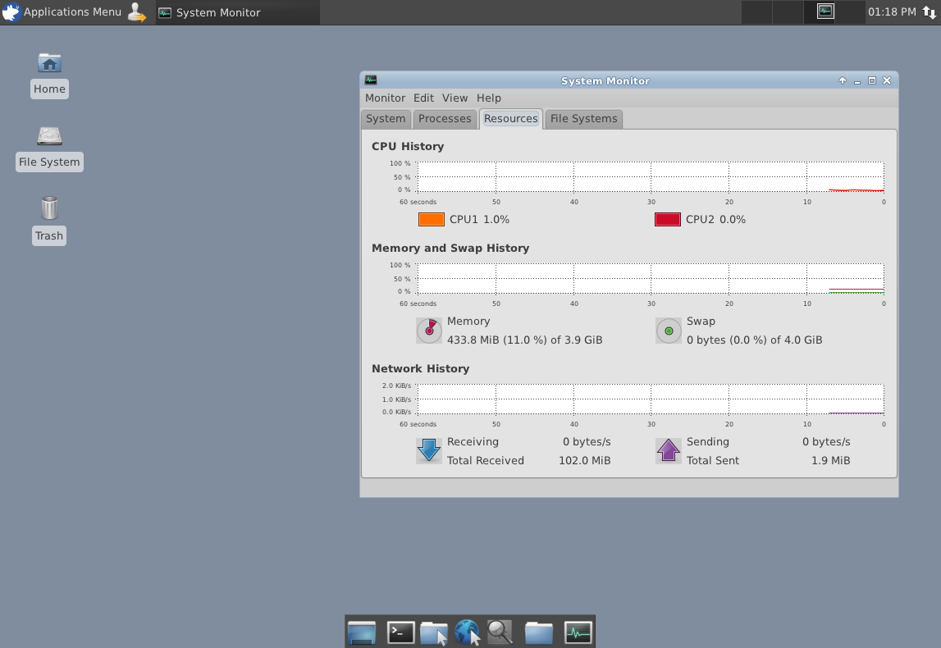Click the System Monitor window menu icon
This screenshot has height=648, width=941.
click(371, 80)
